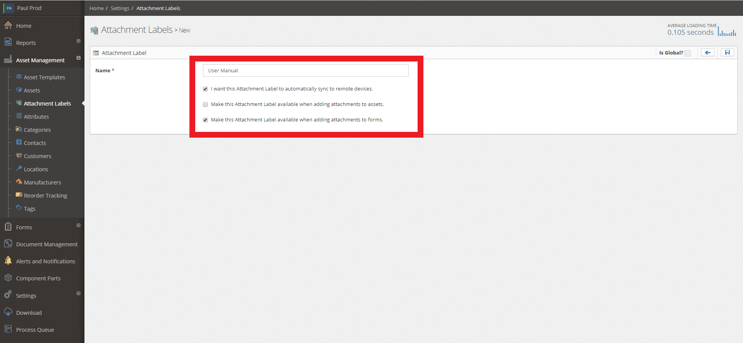Click the Home house icon in sidebar
Image resolution: width=743 pixels, height=343 pixels.
[x=8, y=26]
